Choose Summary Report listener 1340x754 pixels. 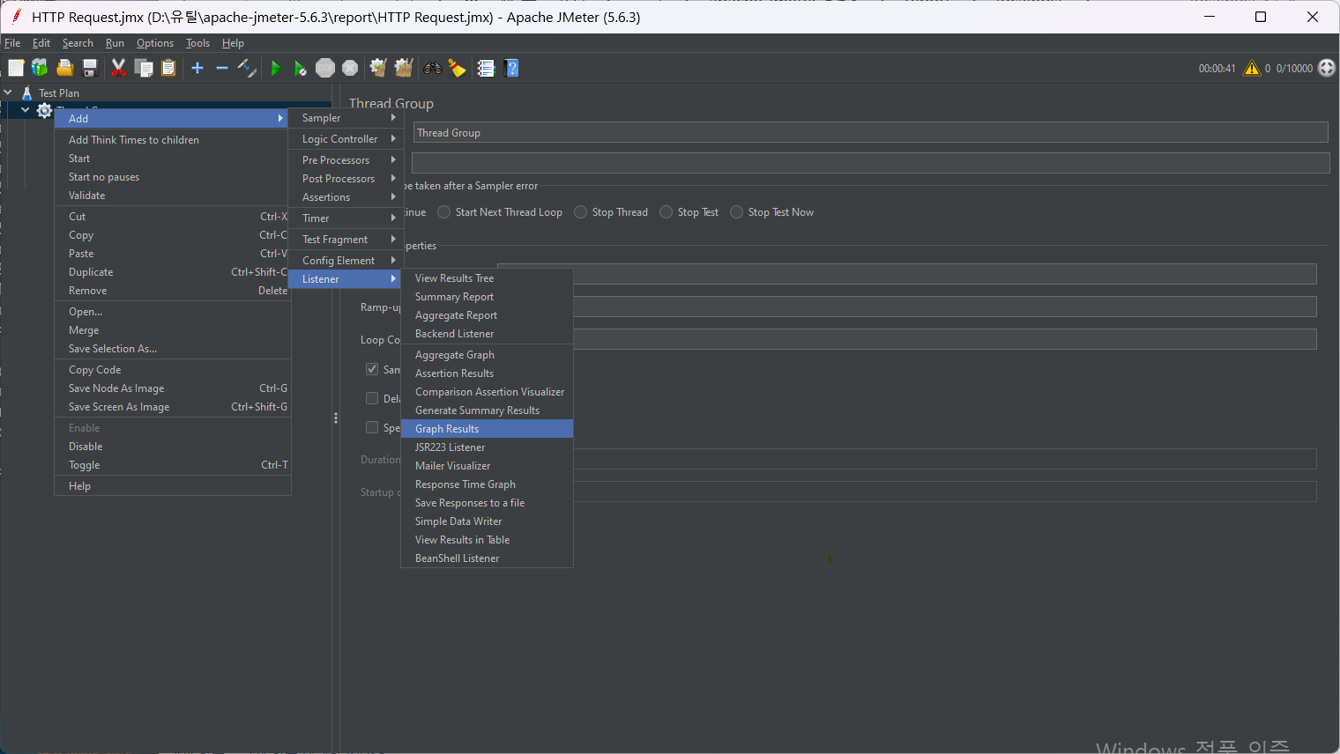[x=488, y=297]
